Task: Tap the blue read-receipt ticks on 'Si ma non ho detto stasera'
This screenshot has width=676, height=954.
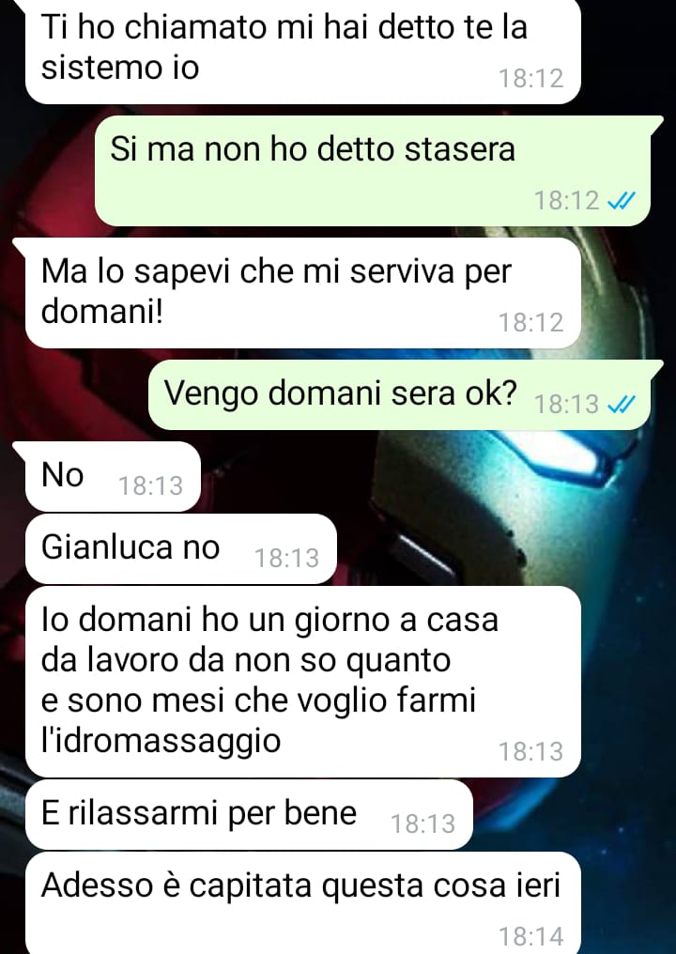Action: click(622, 200)
